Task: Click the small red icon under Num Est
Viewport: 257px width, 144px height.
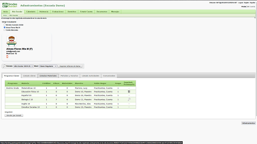Action: coord(7,56)
